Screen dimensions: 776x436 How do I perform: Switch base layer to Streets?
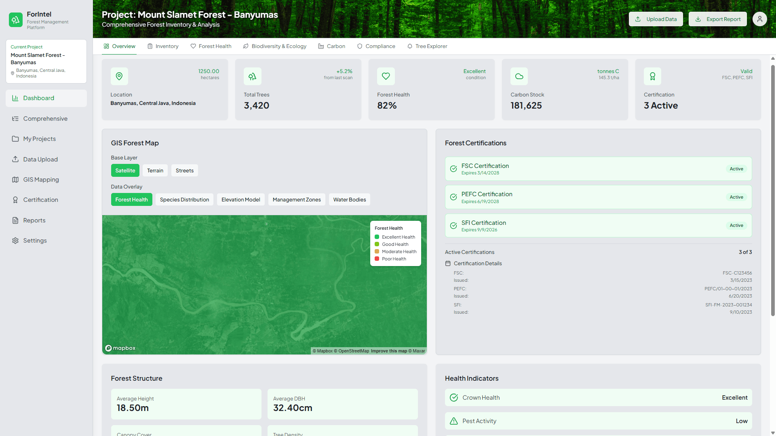(185, 170)
